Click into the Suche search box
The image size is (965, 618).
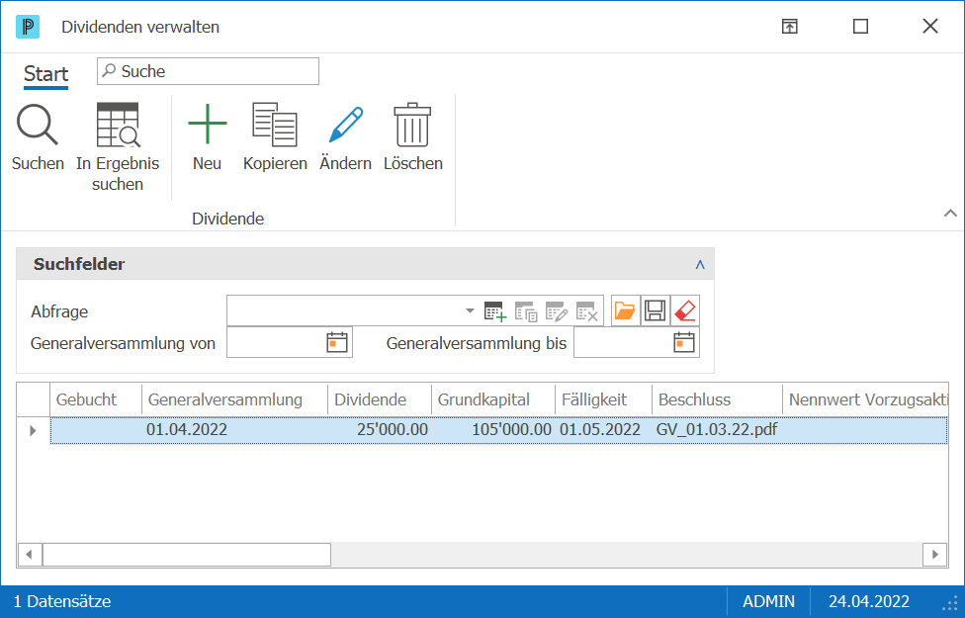click(x=208, y=71)
